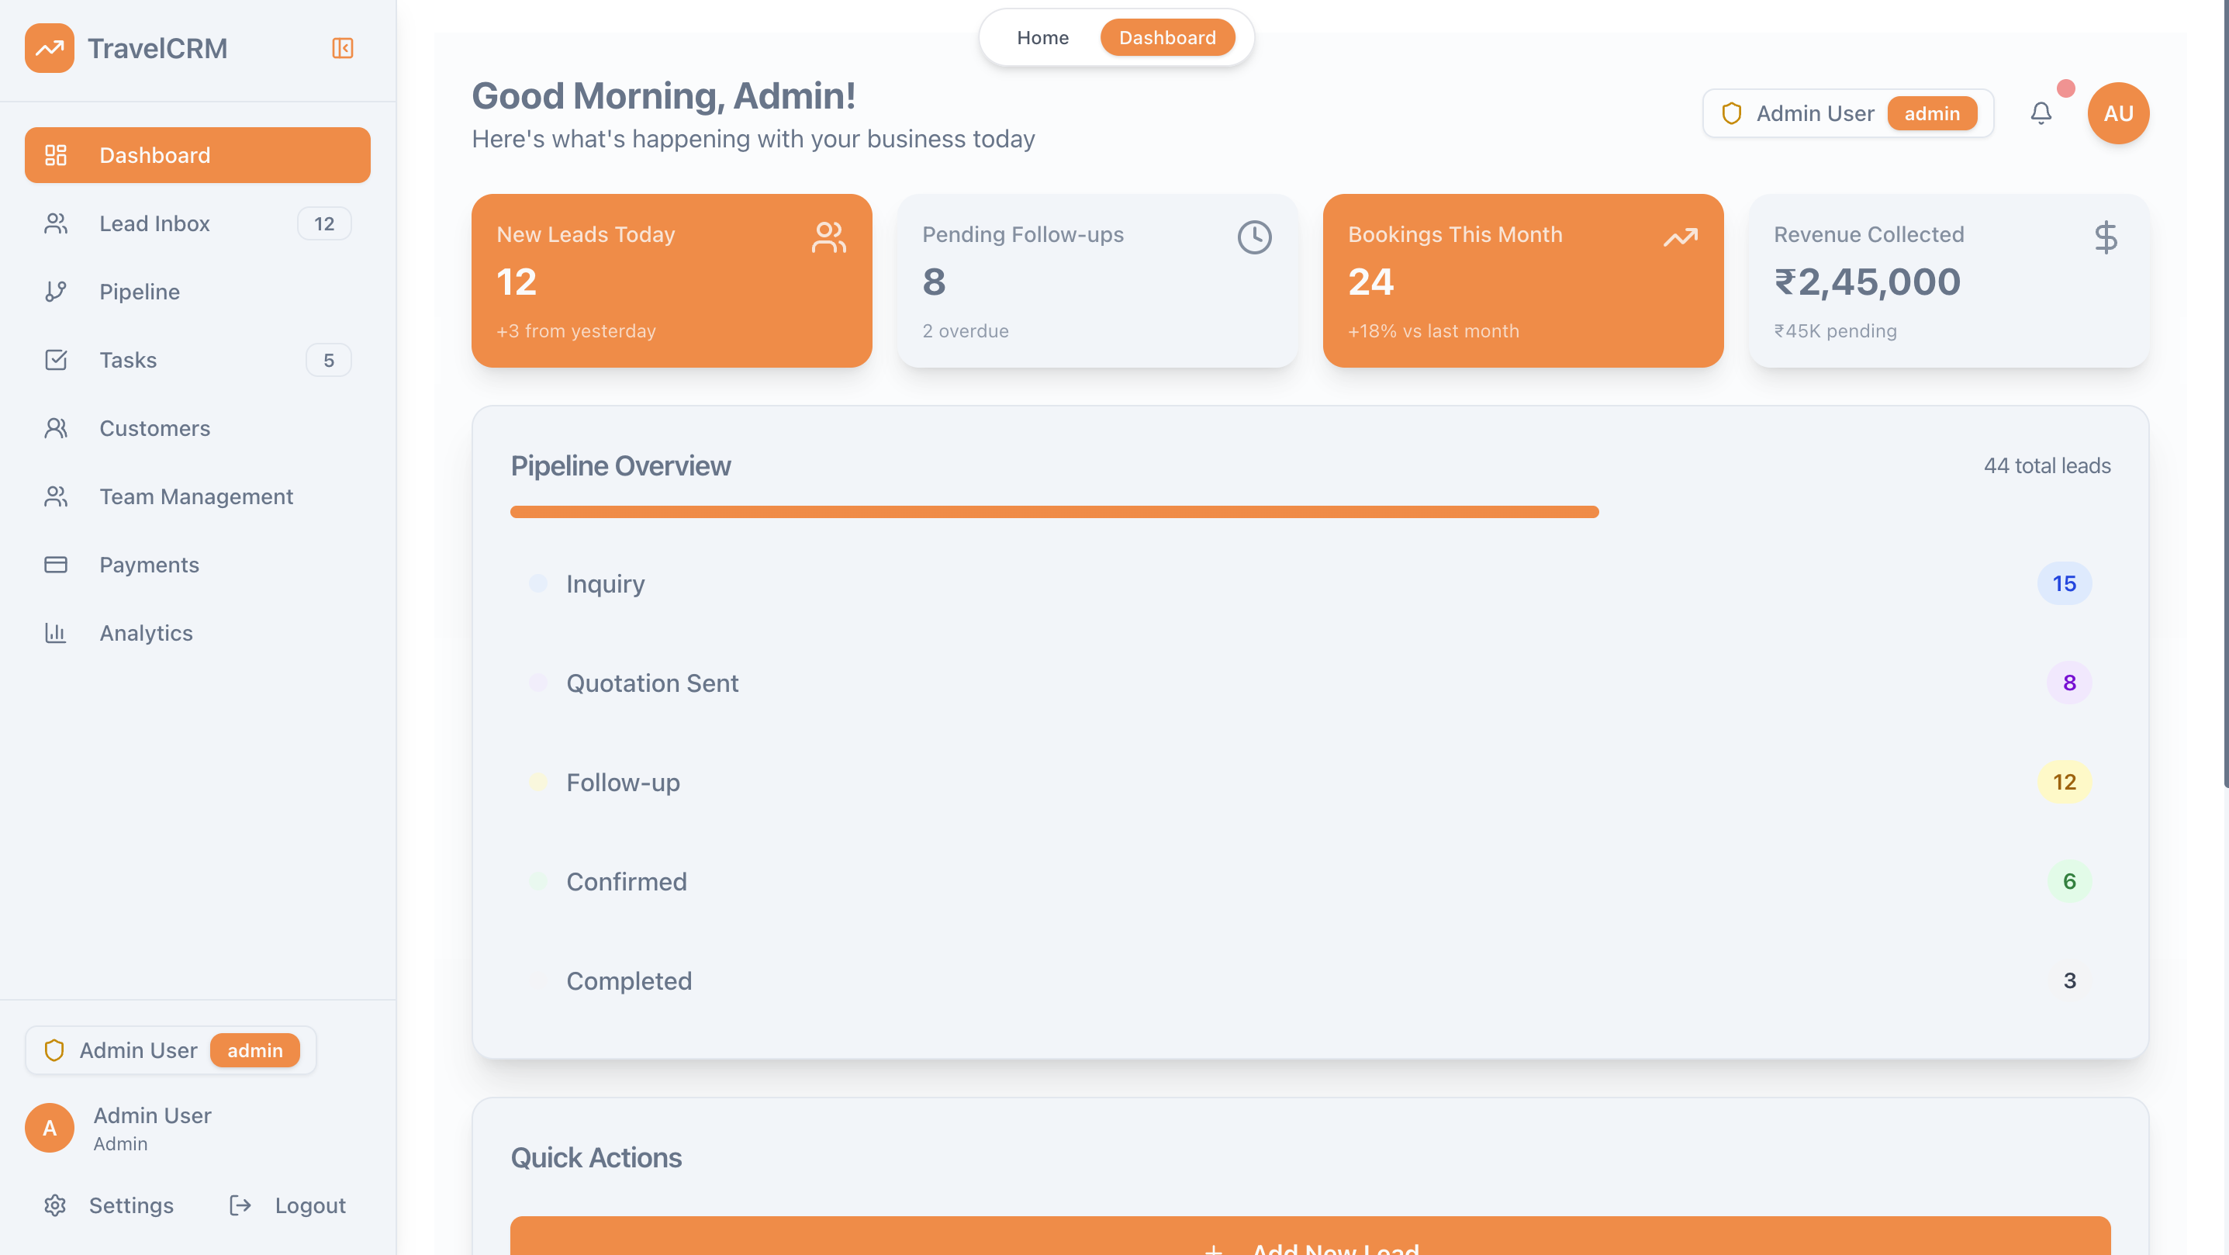This screenshot has width=2229, height=1255.
Task: Click the Settings gear icon
Action: (x=55, y=1205)
